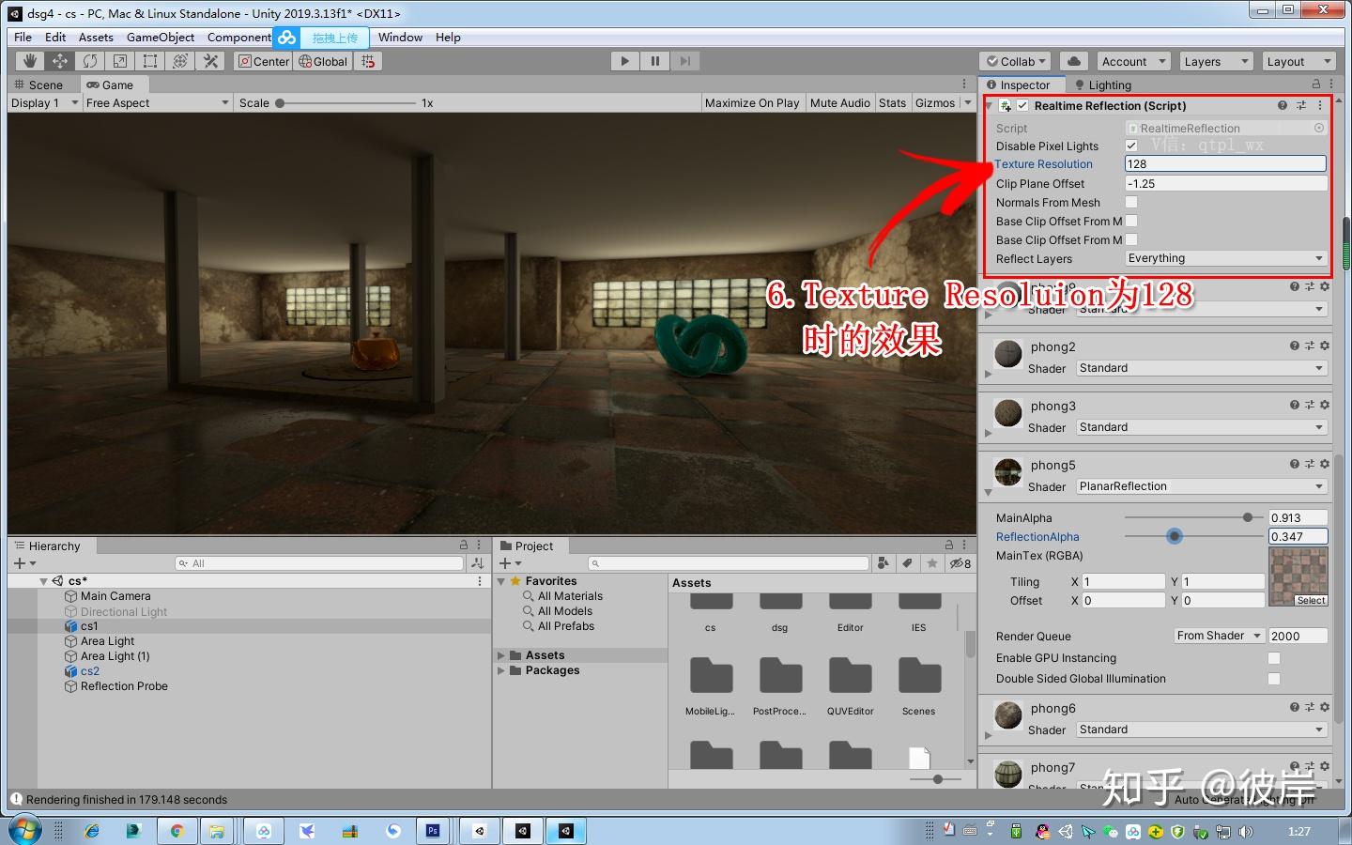Open the component presets icon on Realtime Reflection
This screenshot has width=1352, height=845.
click(x=1301, y=105)
